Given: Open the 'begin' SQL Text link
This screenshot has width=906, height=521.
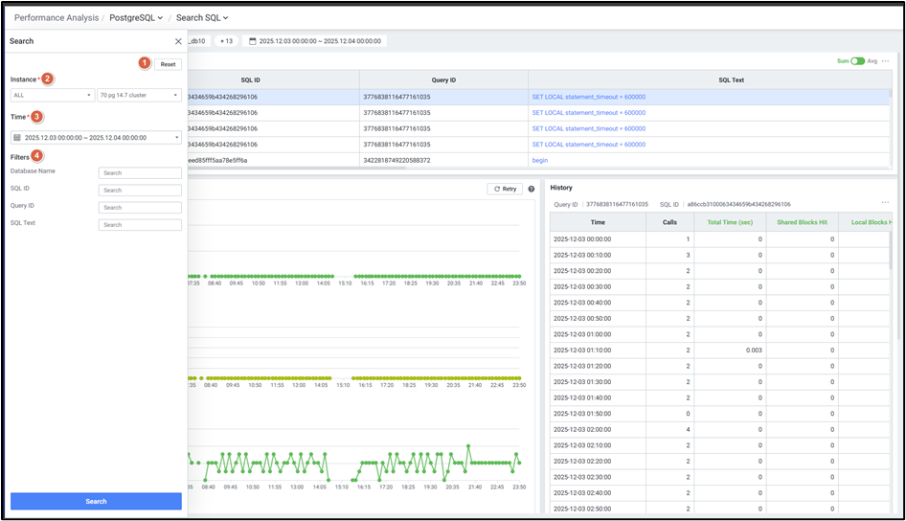Looking at the screenshot, I should (541, 160).
